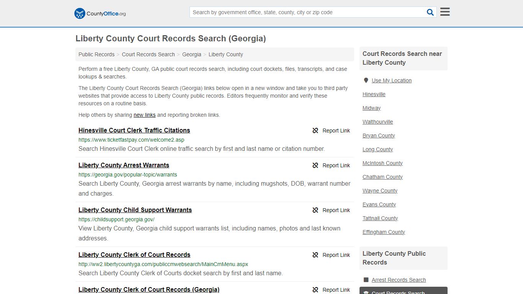Click broken-link icon for Clerk of Court Records
The height and width of the screenshot is (294, 523).
pos(315,255)
